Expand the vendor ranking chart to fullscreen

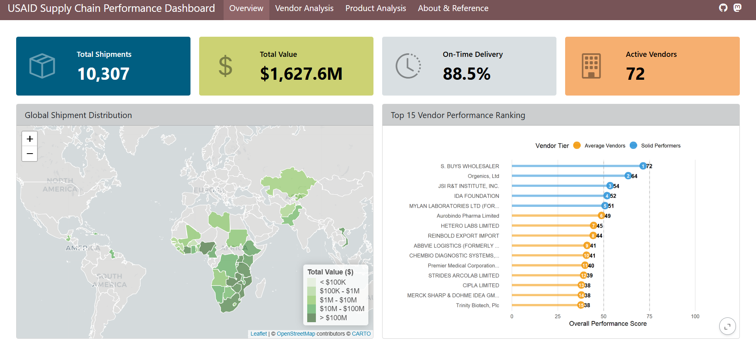tap(727, 326)
